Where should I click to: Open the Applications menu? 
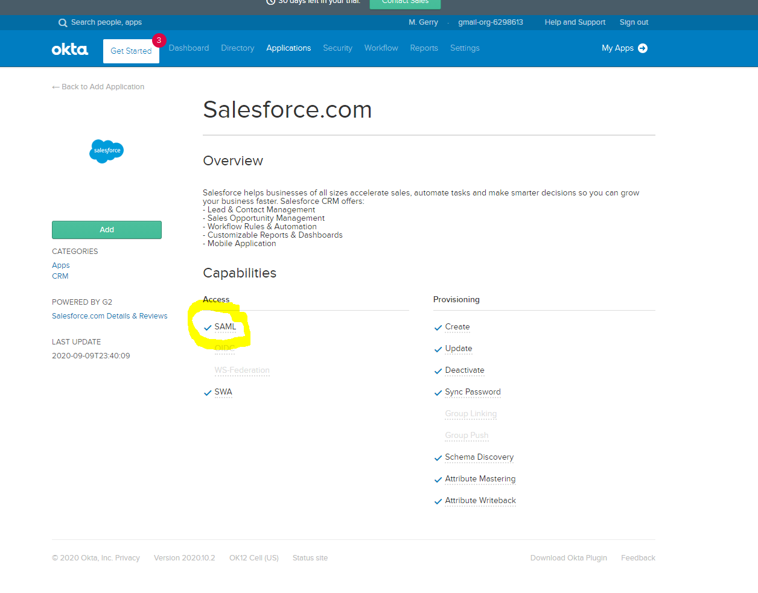pos(288,48)
